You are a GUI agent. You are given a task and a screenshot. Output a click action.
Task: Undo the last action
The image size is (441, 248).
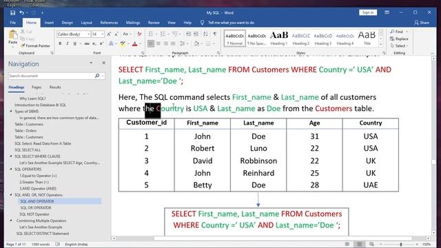(21, 12)
